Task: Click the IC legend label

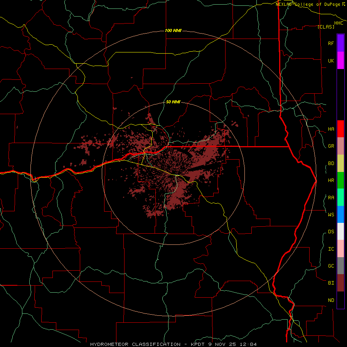Action: (331, 249)
